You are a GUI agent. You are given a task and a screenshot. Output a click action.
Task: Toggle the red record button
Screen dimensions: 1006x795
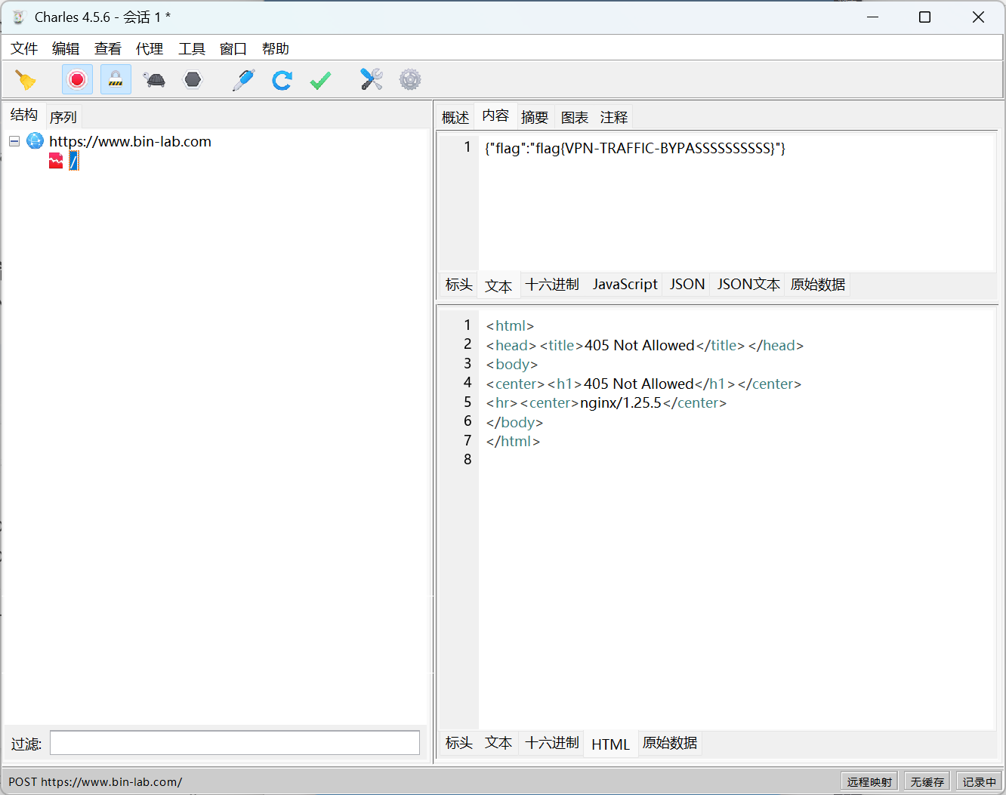pos(77,80)
